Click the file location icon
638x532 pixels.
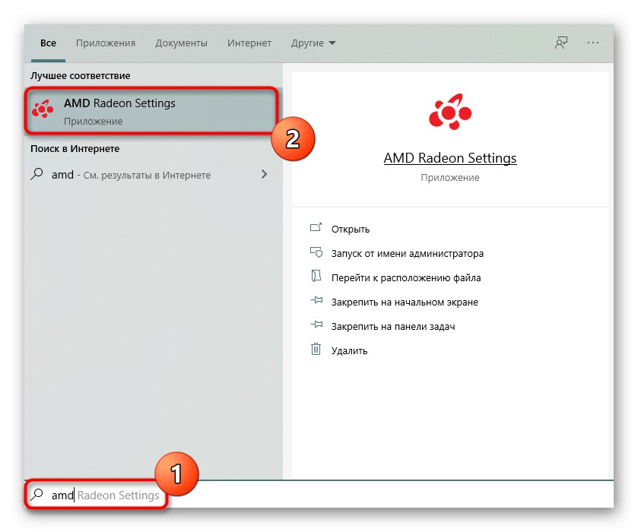[x=316, y=276]
